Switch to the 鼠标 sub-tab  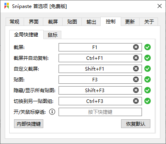53,35
